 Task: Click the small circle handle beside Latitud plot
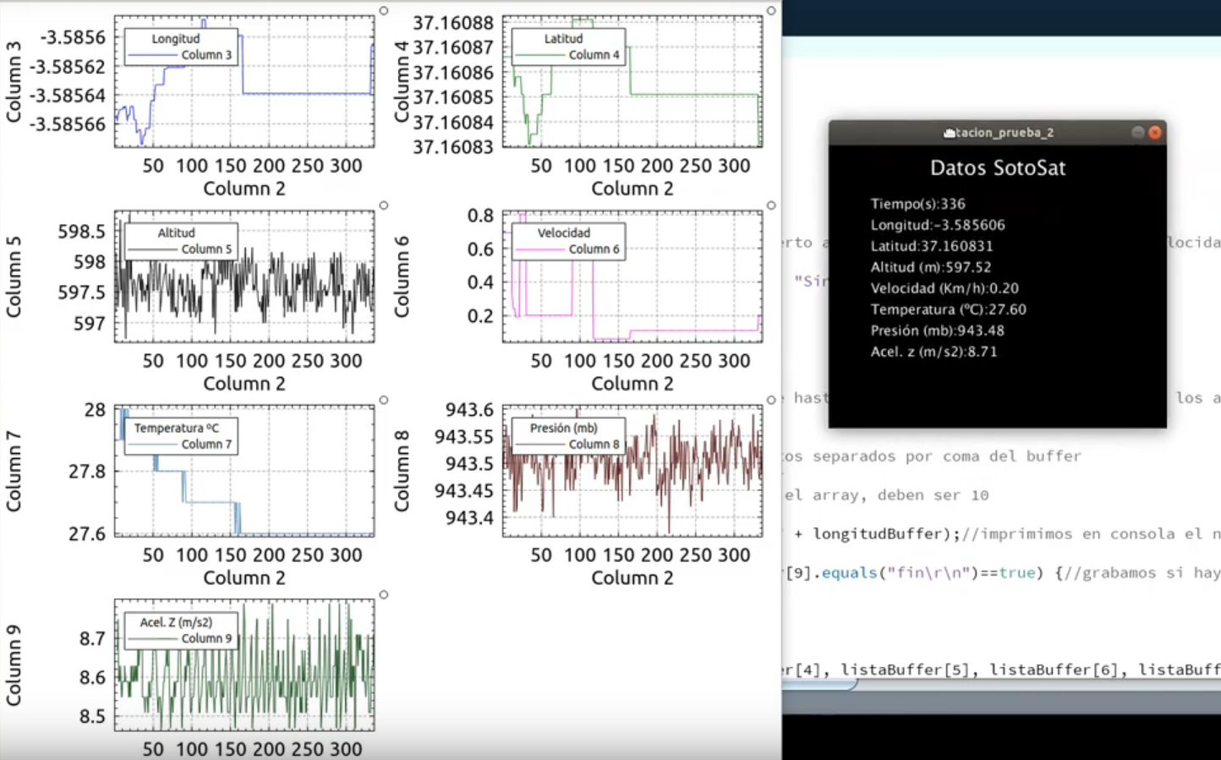771,11
